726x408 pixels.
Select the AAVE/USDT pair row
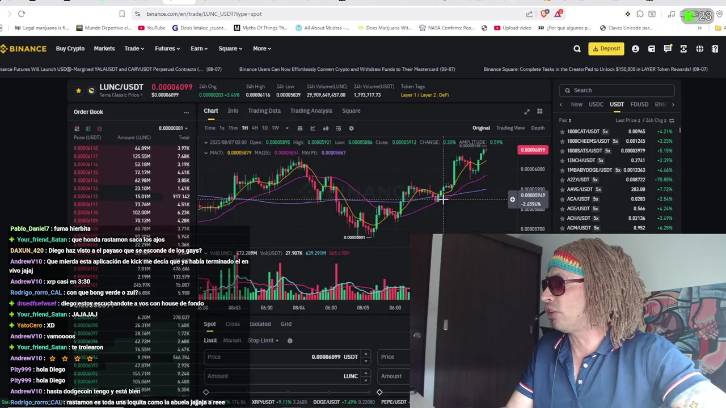click(617, 189)
